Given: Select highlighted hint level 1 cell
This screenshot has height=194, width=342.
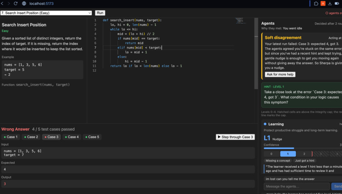Looking at the screenshot, I should pyautogui.click(x=288, y=154).
